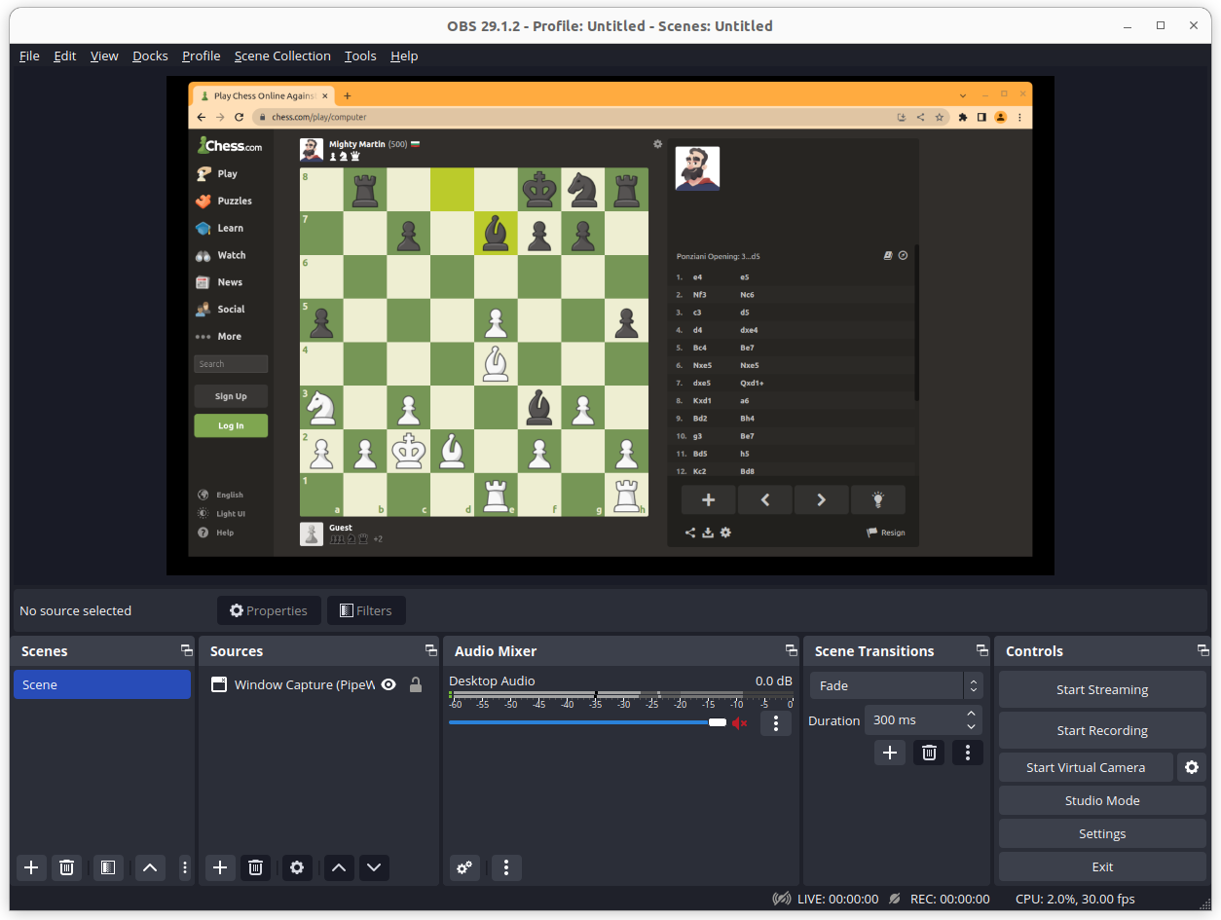The height and width of the screenshot is (920, 1221).
Task: Open transition properties three-dot menu
Action: click(968, 753)
